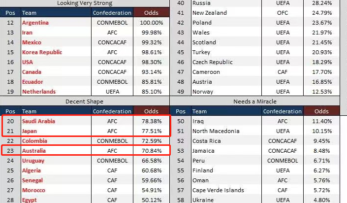
Task: Click the 'Algeria' team cell
Action: (x=32, y=170)
